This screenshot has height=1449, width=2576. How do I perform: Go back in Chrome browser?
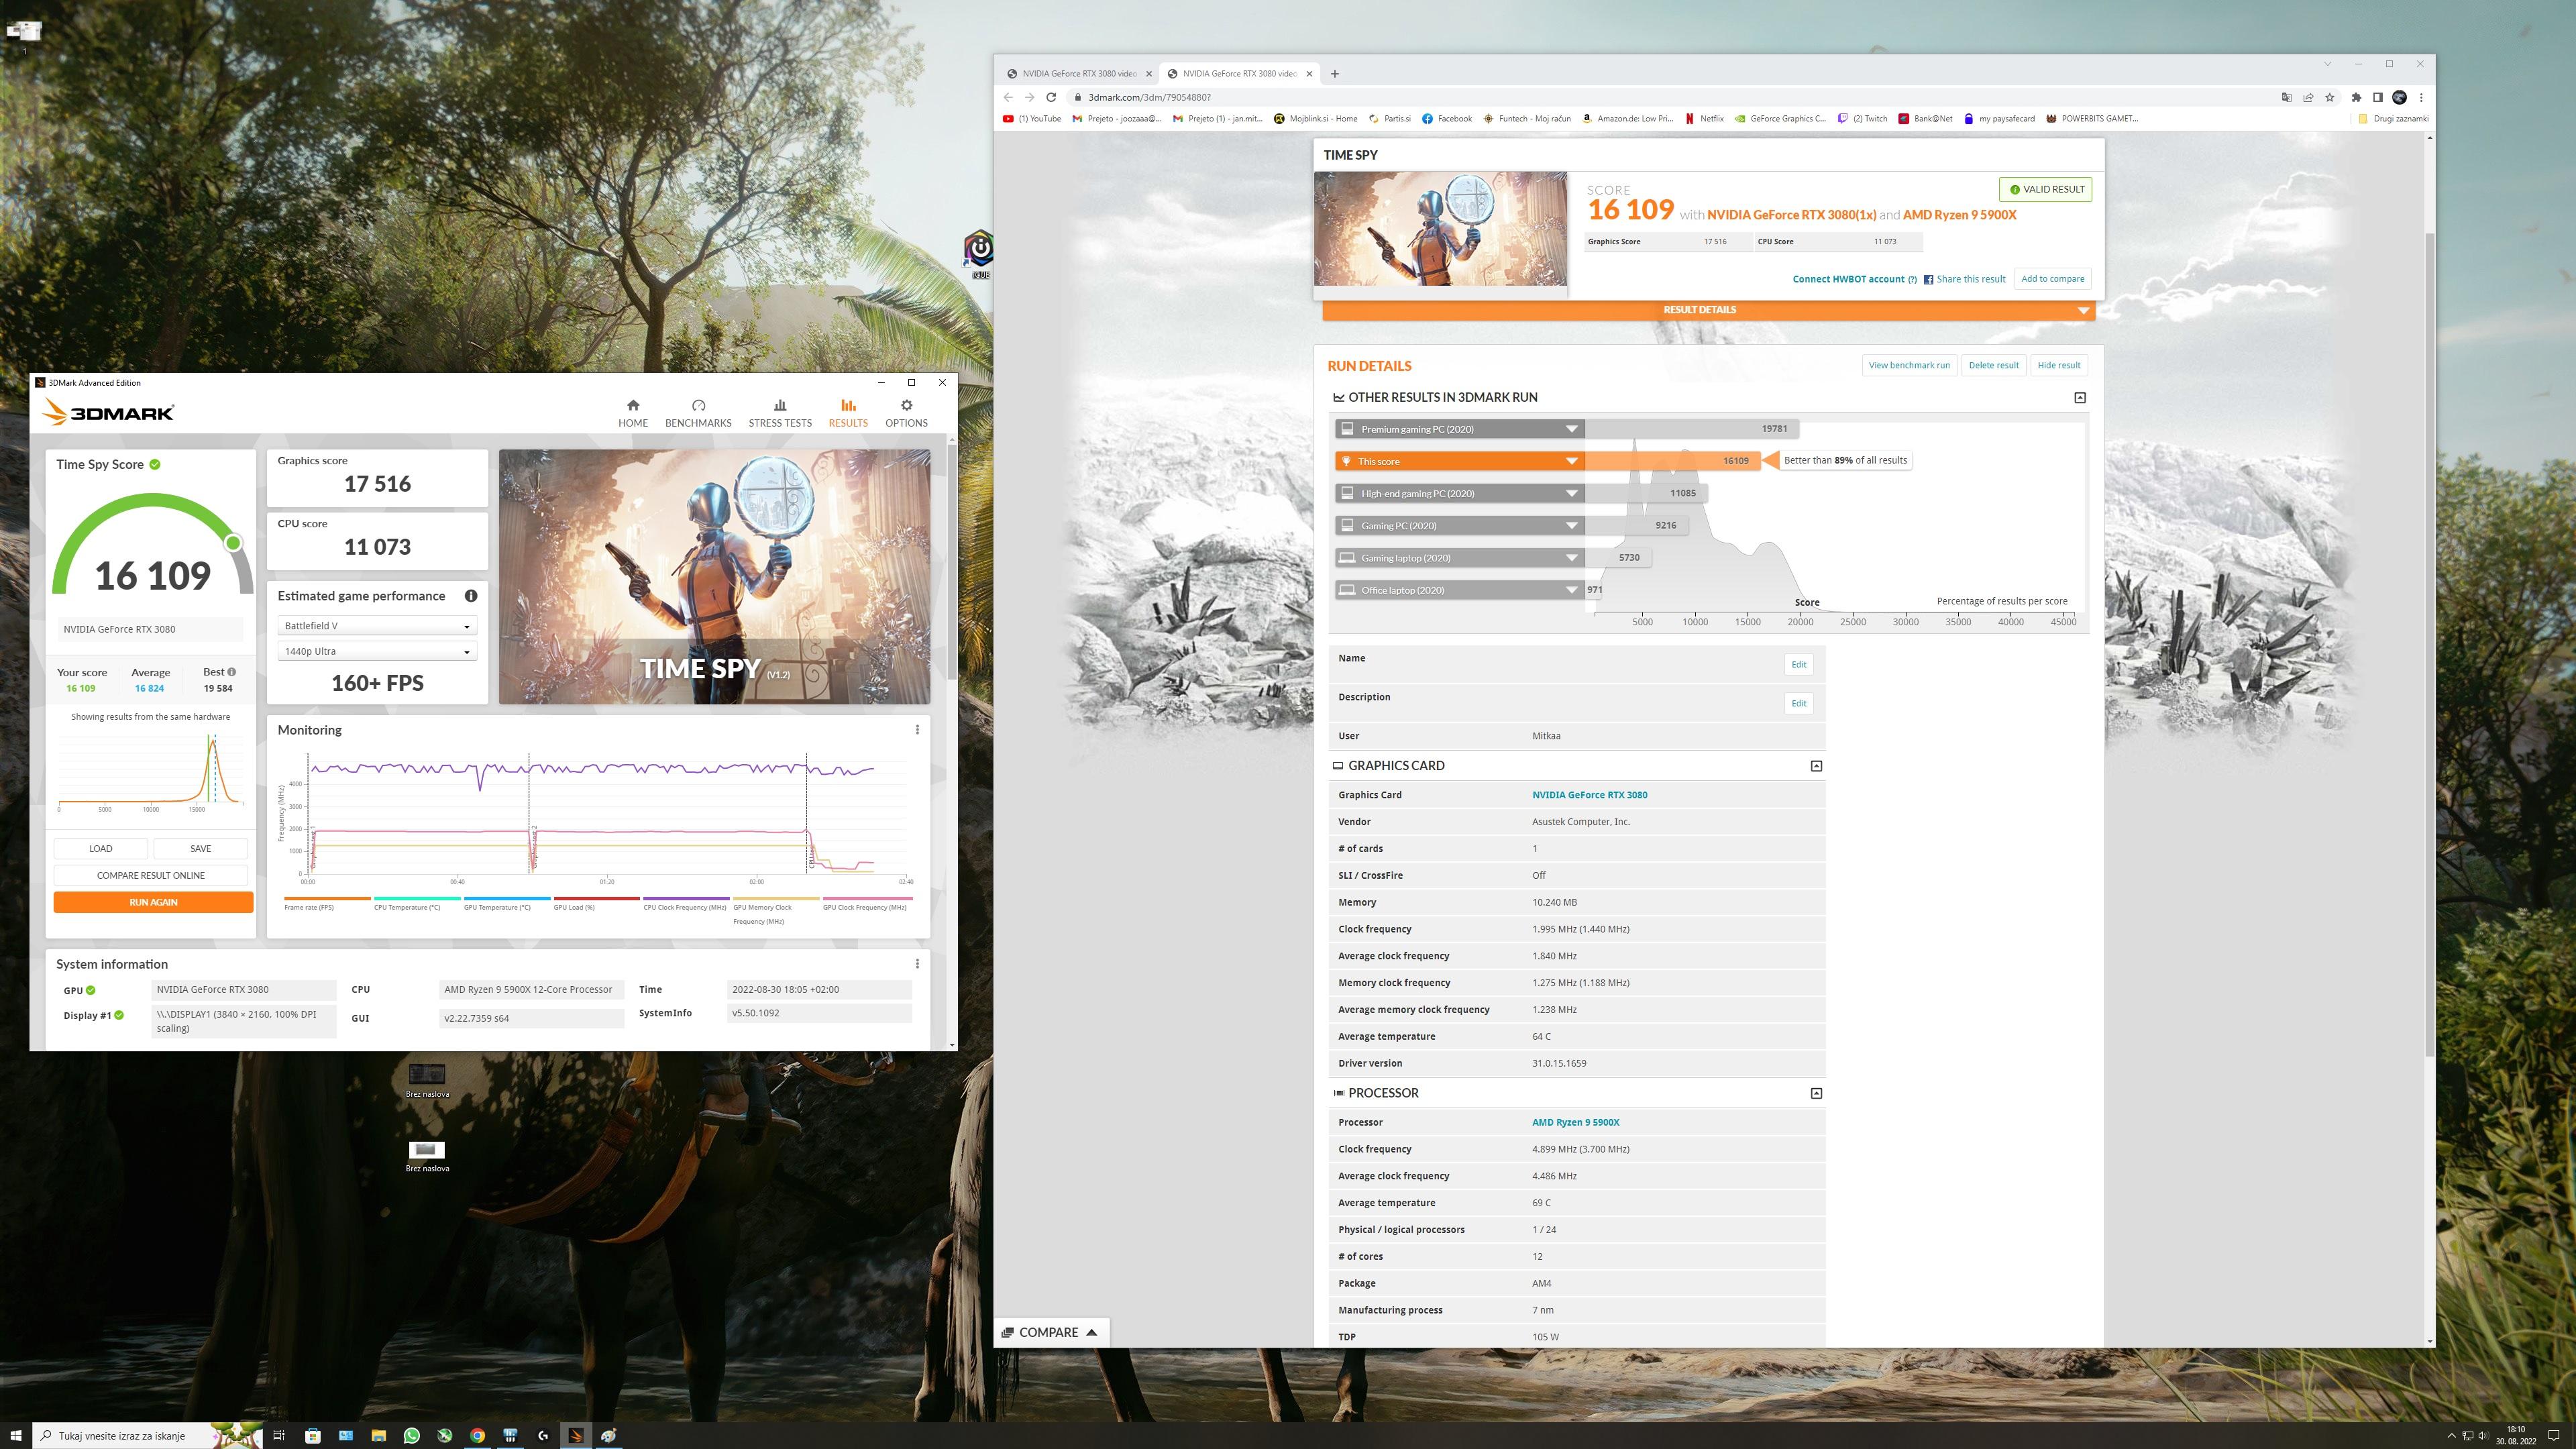tap(1008, 97)
